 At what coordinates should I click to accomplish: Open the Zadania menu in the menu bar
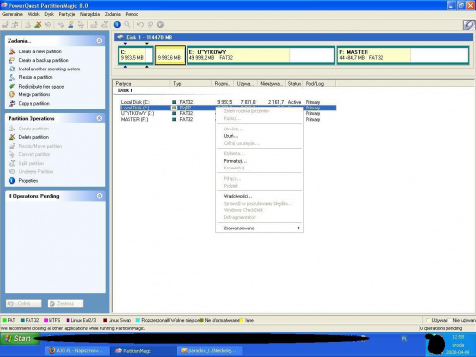tap(112, 14)
